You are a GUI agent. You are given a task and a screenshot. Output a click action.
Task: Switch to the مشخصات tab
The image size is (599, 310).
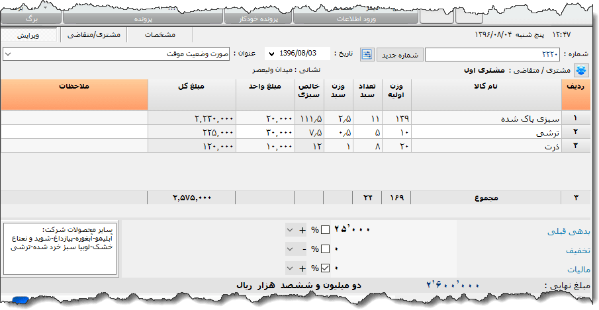(x=160, y=34)
